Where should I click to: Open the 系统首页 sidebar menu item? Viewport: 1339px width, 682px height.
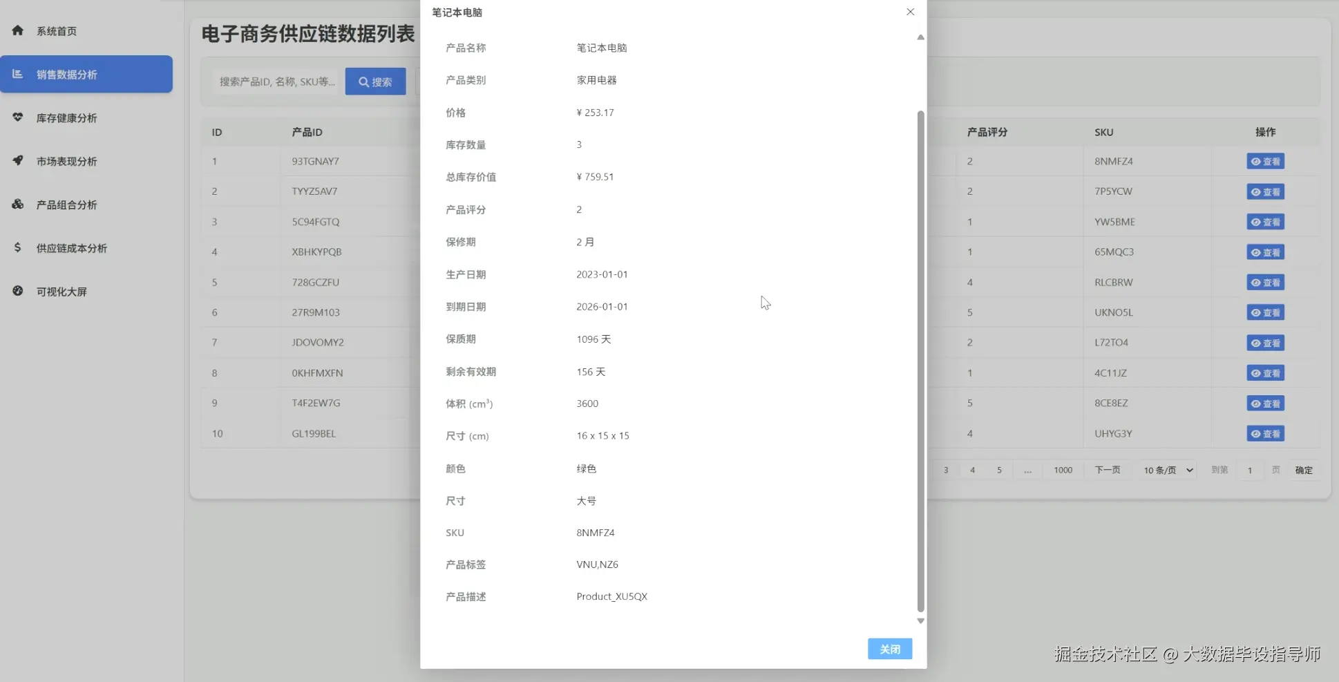coord(56,30)
